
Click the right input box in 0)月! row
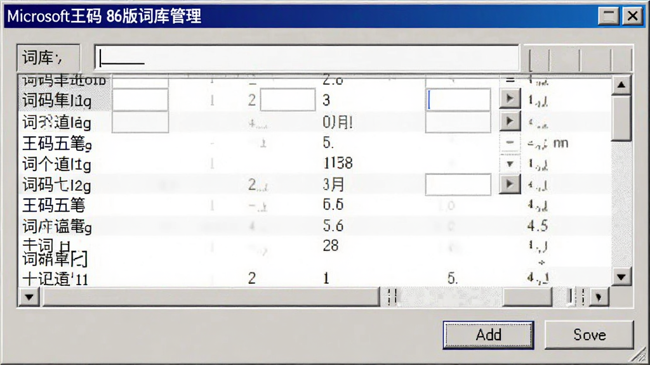(x=458, y=122)
